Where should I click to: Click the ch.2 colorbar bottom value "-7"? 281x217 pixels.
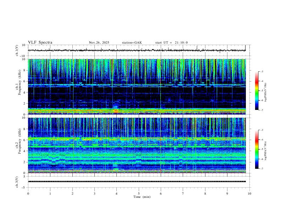point(261,168)
